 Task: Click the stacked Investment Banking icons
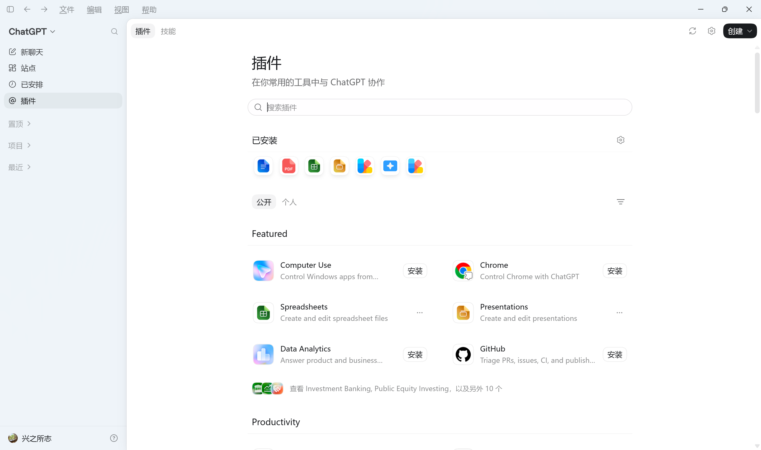click(267, 388)
